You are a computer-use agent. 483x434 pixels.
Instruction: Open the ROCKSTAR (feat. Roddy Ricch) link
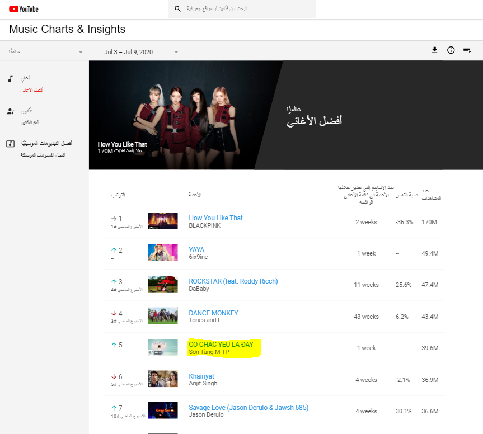(233, 281)
